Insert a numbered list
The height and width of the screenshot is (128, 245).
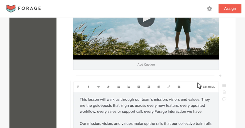[129, 87]
